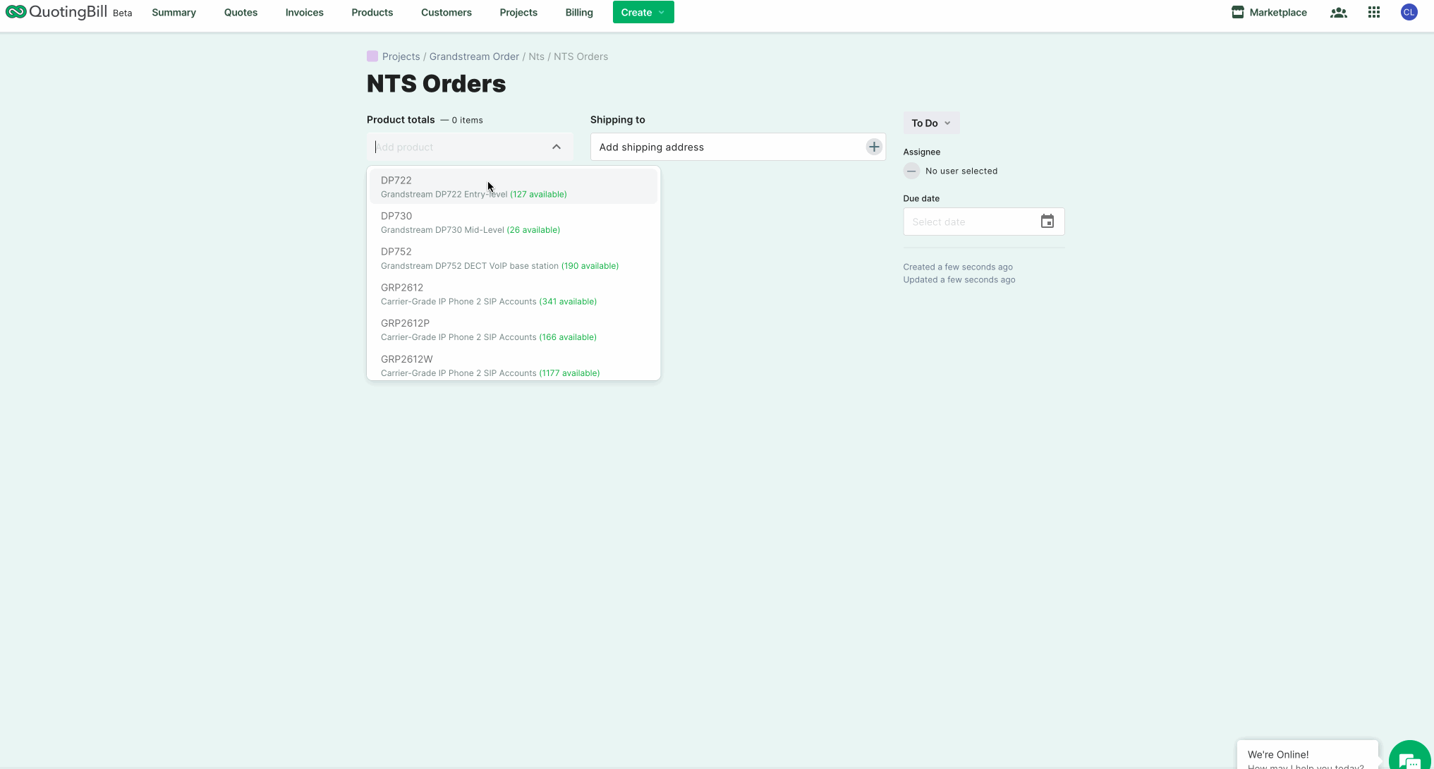This screenshot has width=1434, height=769.
Task: Open the apps grid icon
Action: [1373, 12]
